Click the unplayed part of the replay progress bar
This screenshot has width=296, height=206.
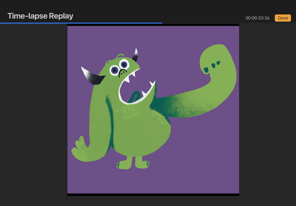tap(229, 23)
